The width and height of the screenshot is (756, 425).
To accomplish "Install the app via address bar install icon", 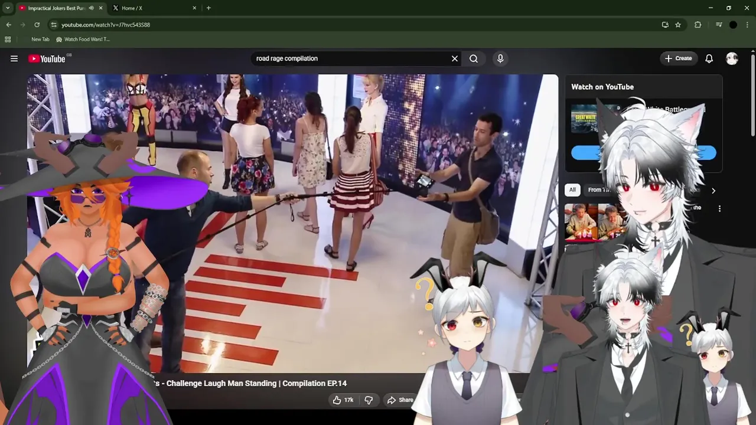I will click(665, 25).
